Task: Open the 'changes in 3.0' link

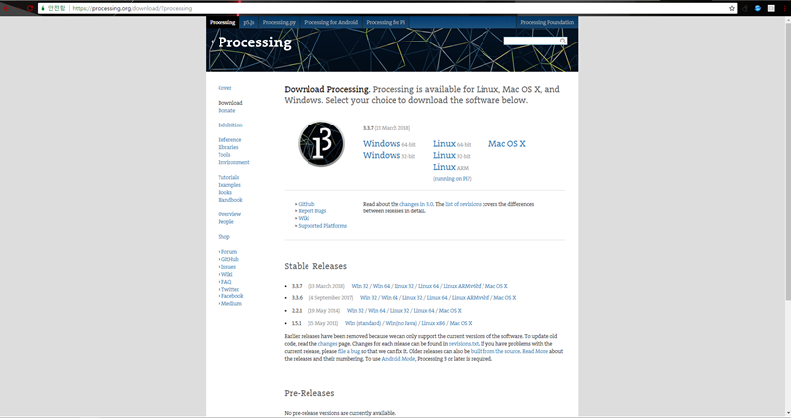Action: pos(416,204)
